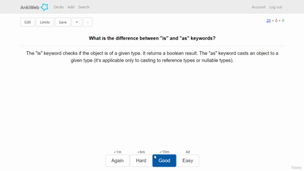Screen dimensions: 304x171
Task: Log out of AnkiWeb
Action: pos(275,7)
